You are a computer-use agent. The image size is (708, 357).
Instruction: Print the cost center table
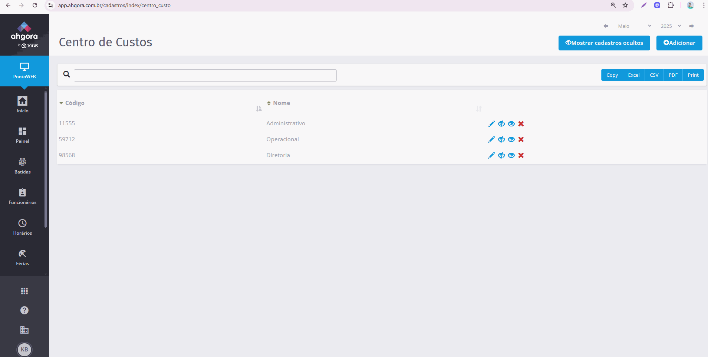point(693,75)
